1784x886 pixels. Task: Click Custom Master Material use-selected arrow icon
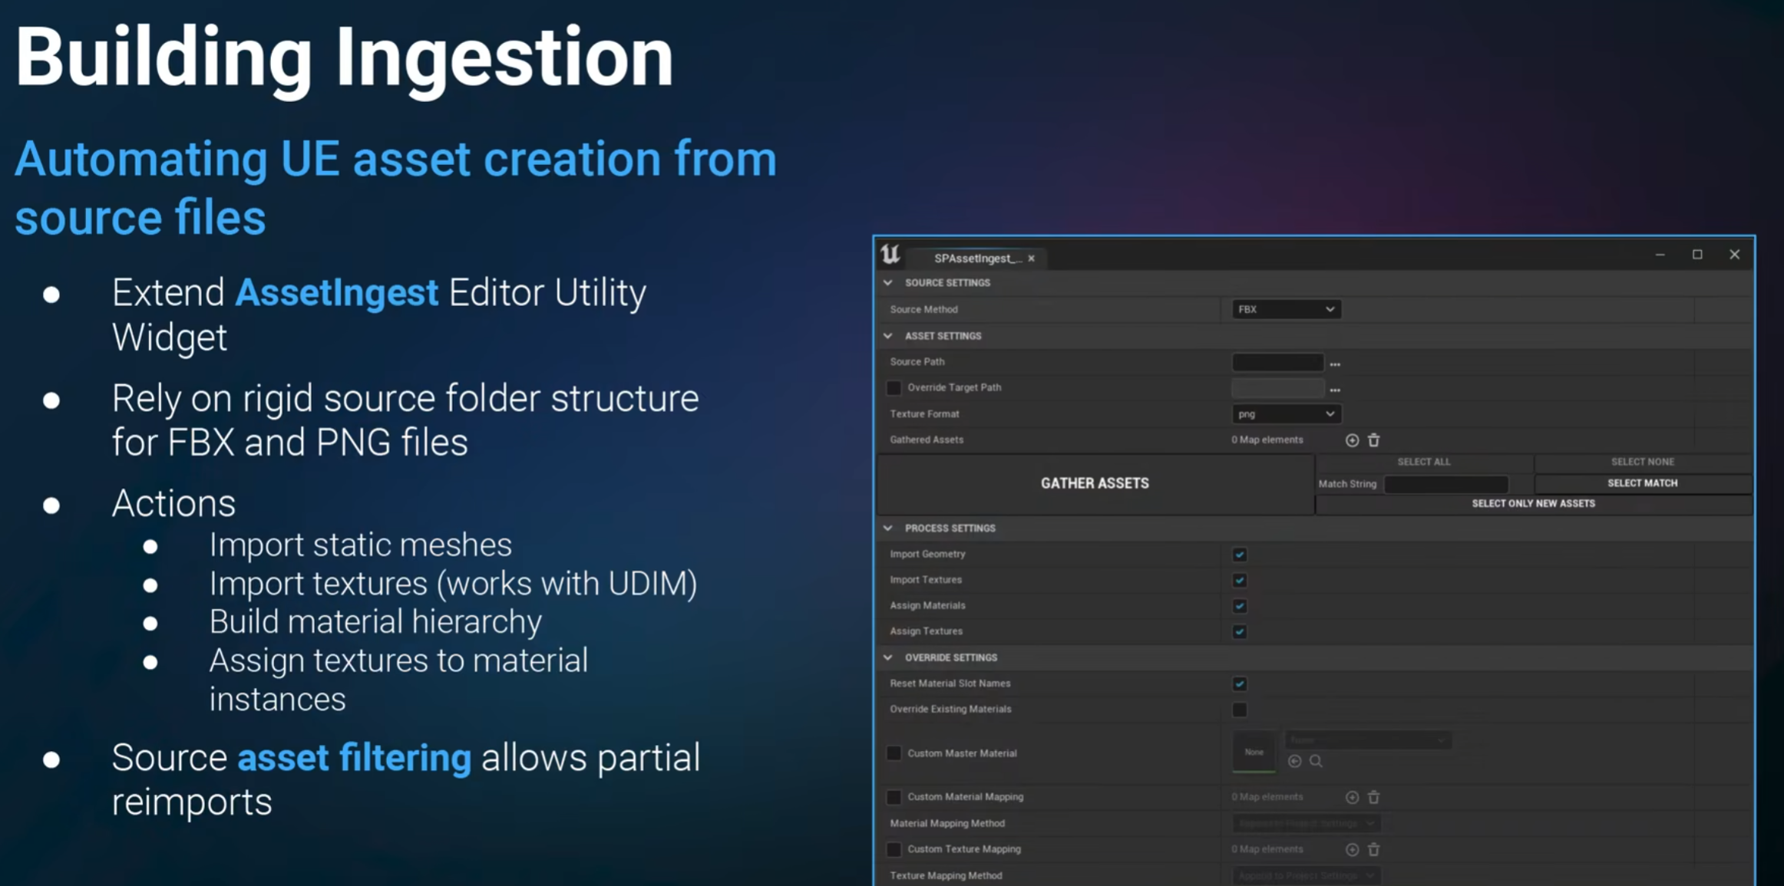click(x=1294, y=761)
